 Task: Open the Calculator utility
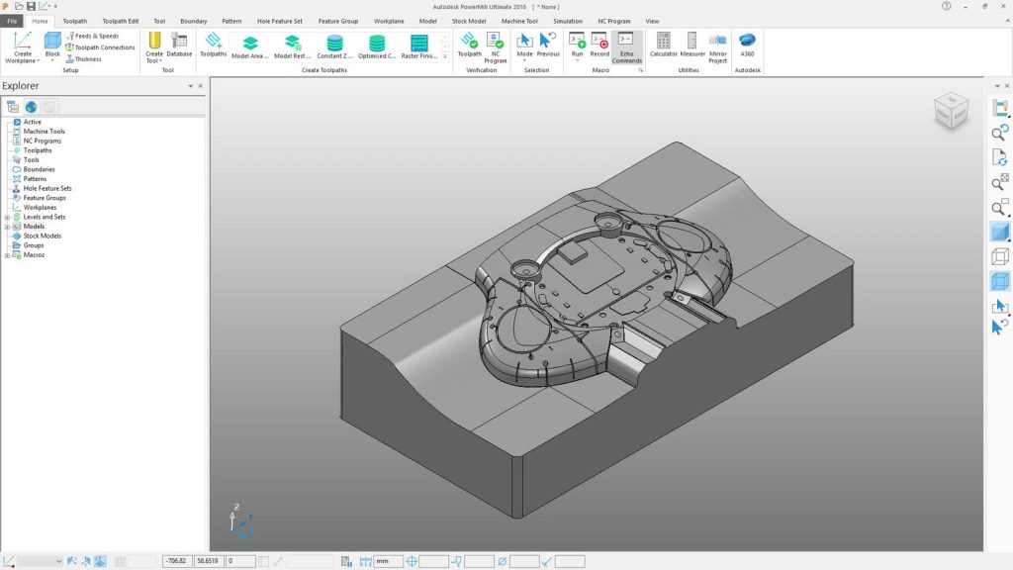pyautogui.click(x=664, y=46)
